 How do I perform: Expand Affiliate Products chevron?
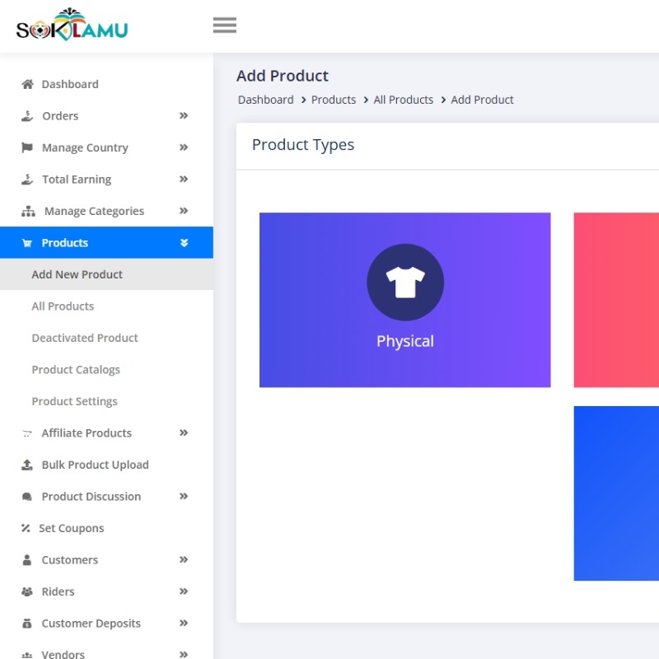coord(184,433)
